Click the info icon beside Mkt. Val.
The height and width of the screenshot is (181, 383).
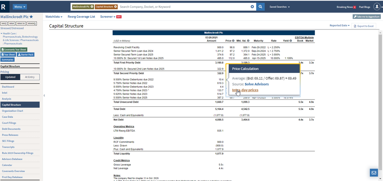[x=248, y=41]
